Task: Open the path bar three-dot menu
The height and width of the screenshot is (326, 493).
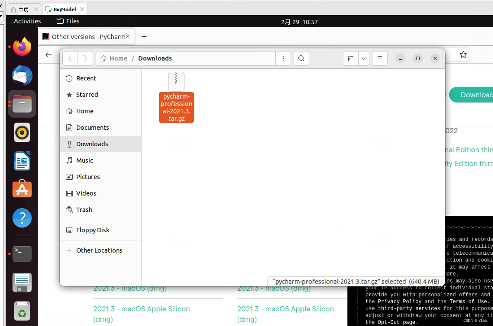Action: 283,58
